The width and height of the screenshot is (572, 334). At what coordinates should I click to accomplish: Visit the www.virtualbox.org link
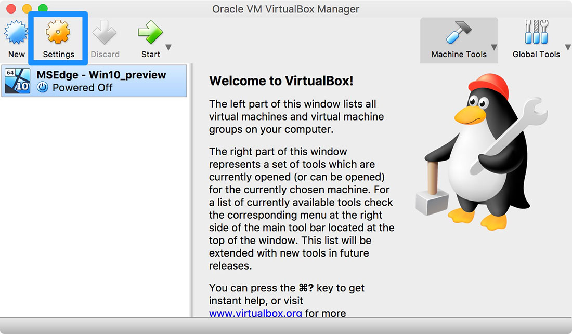coord(255,313)
